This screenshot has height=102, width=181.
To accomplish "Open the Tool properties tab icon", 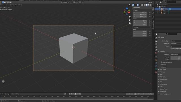I will pyautogui.click(x=156, y=38).
